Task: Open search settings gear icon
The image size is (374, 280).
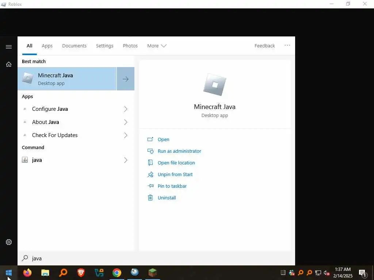Action: tap(9, 242)
